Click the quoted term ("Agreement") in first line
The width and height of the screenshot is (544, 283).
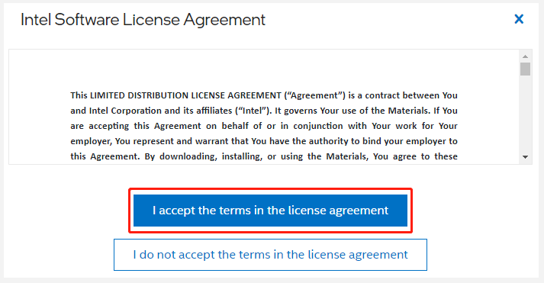tap(314, 95)
